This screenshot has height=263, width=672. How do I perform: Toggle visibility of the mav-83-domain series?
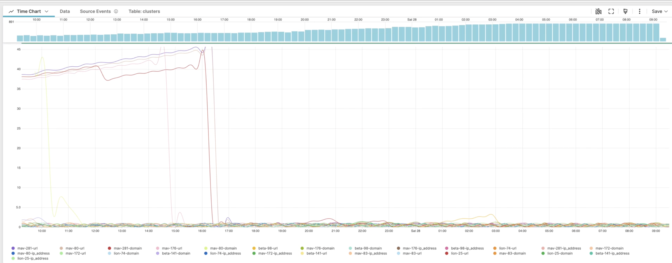pyautogui.click(x=495, y=253)
